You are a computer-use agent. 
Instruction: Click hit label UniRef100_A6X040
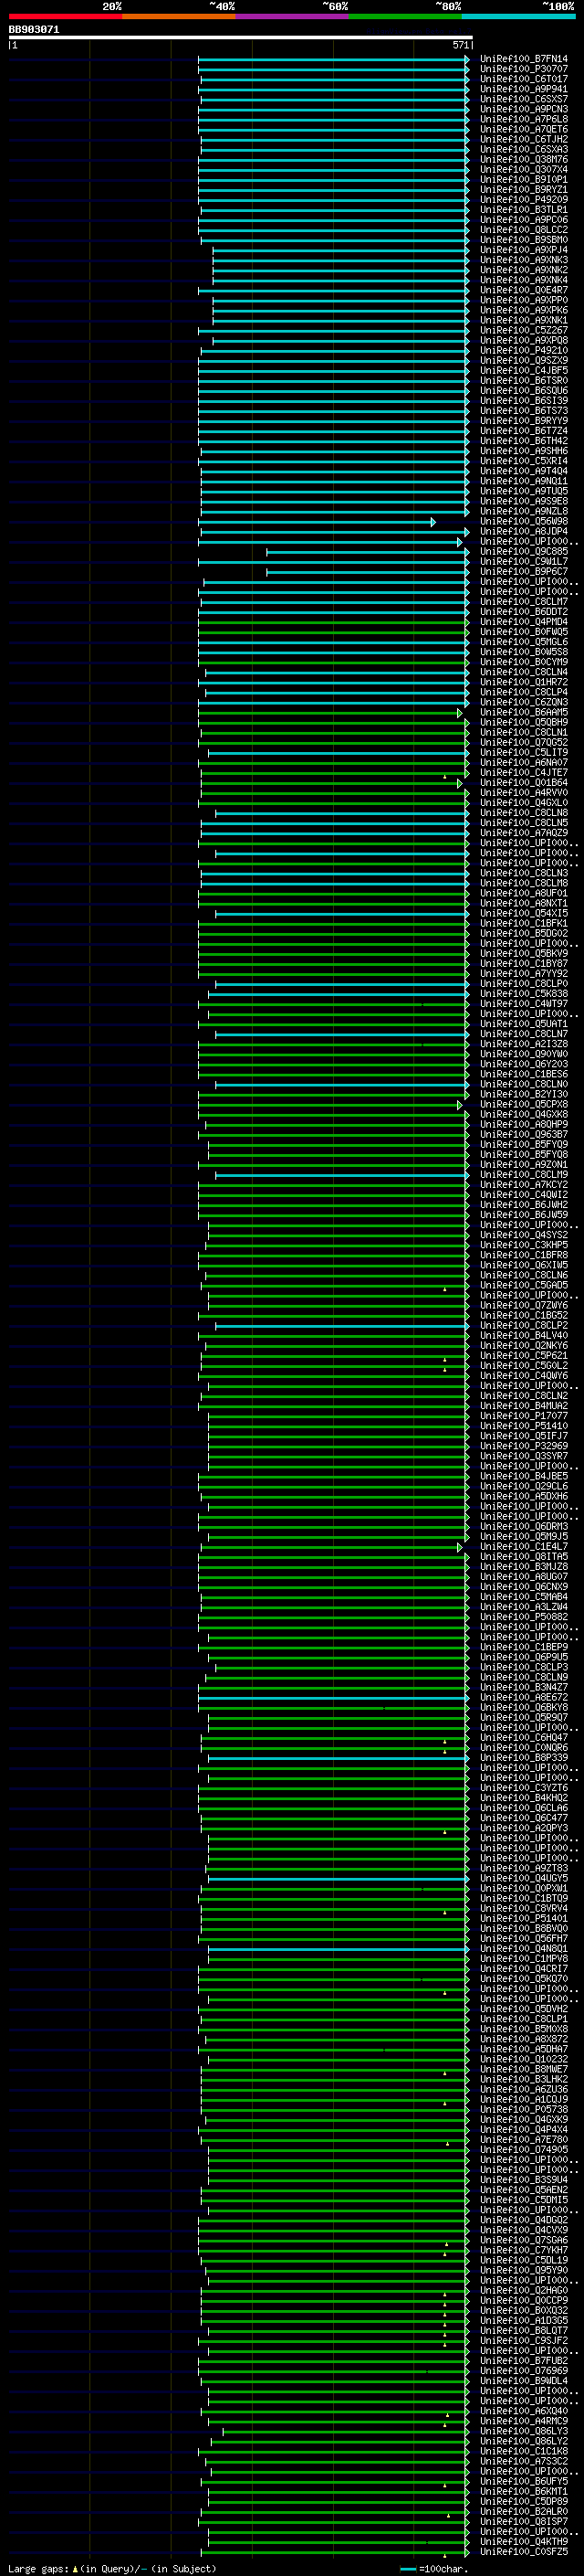pos(524,2411)
